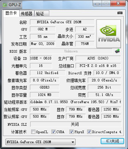Click the 总线宽度 field 256 Bit
This screenshot has height=149, width=128.
click(x=104, y=87)
